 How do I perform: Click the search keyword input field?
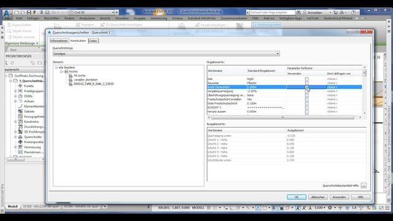272,12
